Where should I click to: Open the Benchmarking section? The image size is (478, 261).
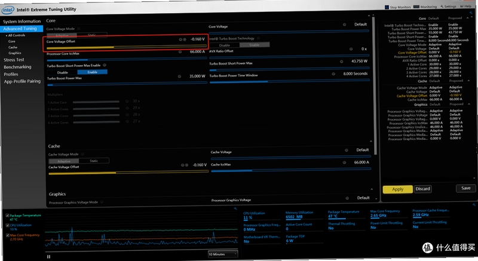[x=17, y=67]
